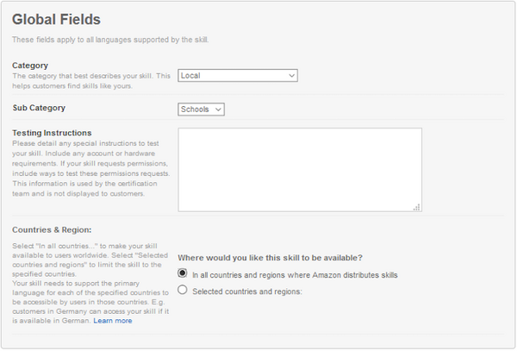Click the Category help text about finding skills
The width and height of the screenshot is (517, 351).
90,80
